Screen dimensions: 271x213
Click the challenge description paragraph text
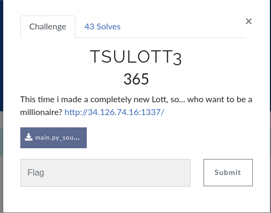(136, 106)
